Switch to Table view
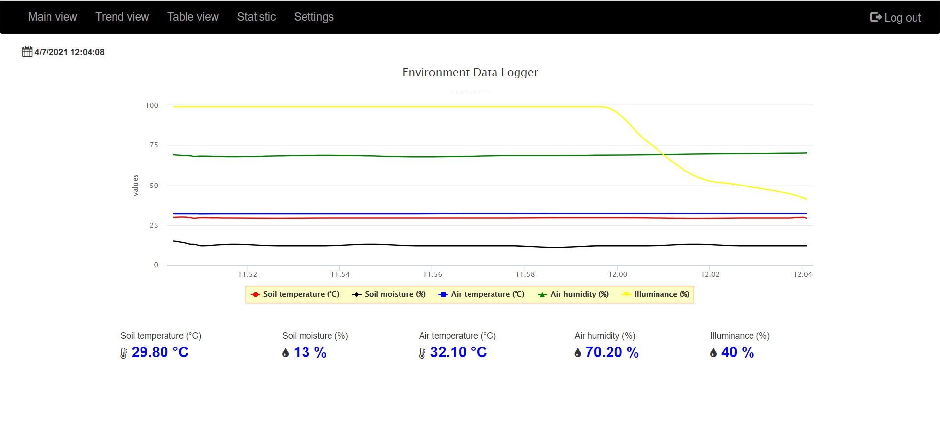This screenshot has width=940, height=441. coord(193,17)
